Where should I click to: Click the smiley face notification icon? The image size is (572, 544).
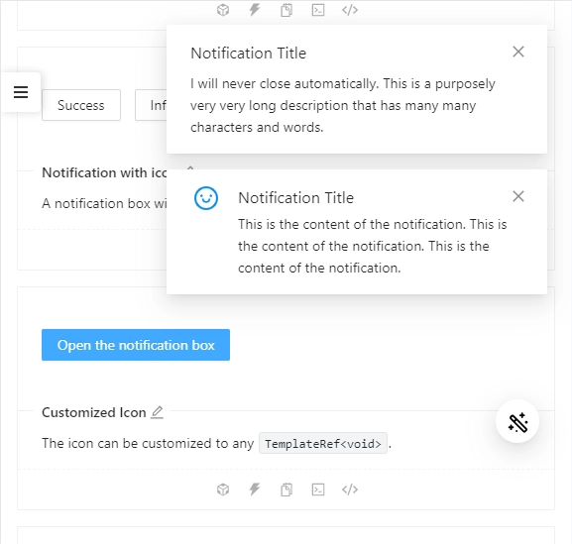[x=206, y=198]
